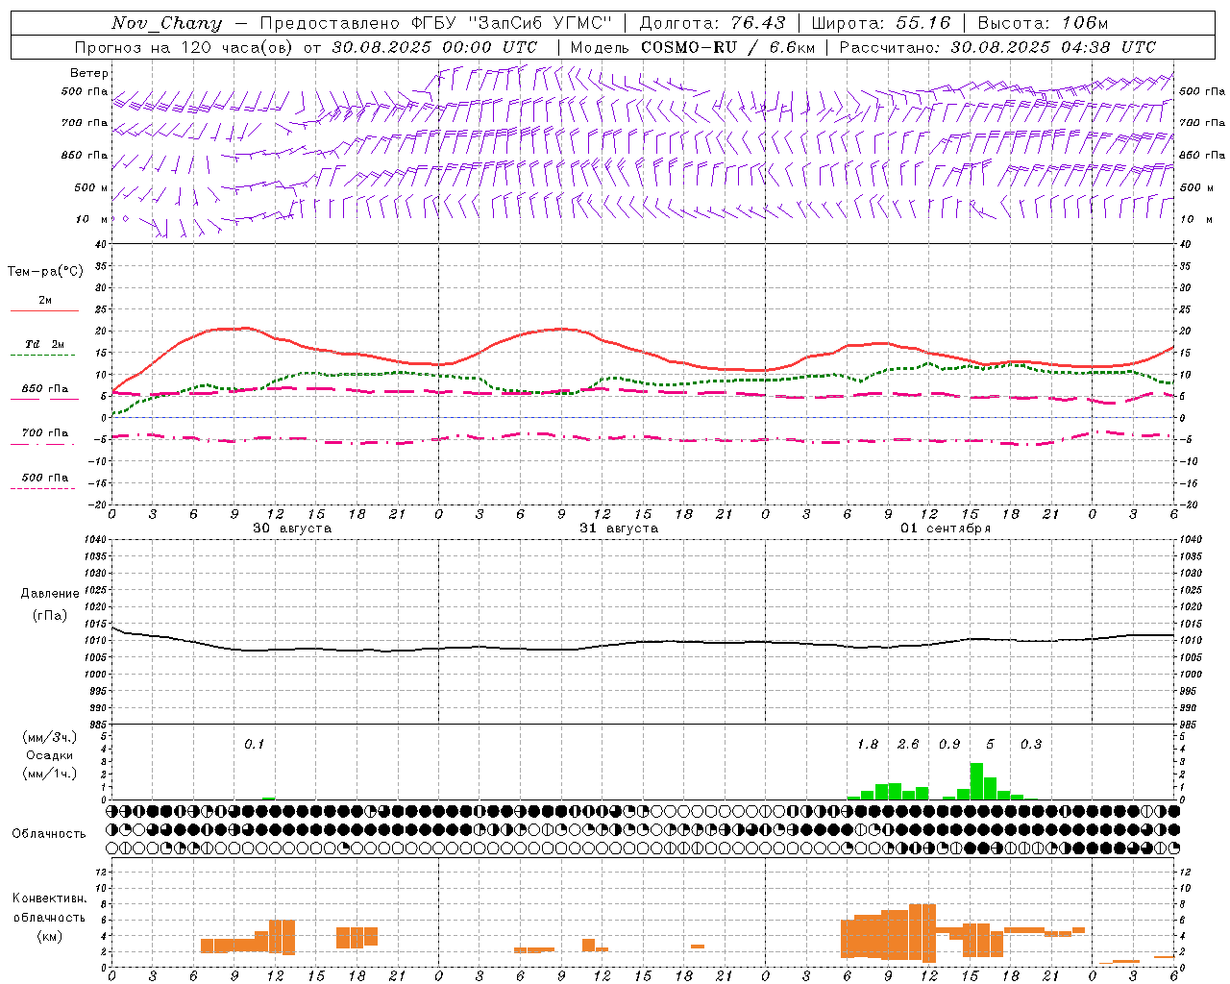This screenshot has width=1230, height=984.
Task: Click the 'Прогноз на 120 часа(ов)' text
Action: 184,47
